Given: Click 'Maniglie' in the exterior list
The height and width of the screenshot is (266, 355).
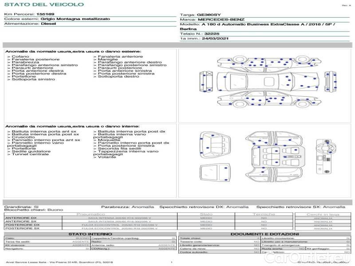Looking at the screenshot, I should [108, 59].
